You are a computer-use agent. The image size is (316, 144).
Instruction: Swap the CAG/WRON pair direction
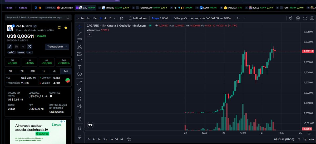click(x=35, y=26)
